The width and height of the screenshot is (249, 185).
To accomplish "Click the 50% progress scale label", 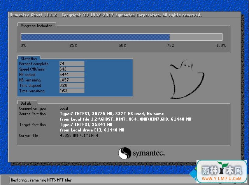I will pos(123,46).
